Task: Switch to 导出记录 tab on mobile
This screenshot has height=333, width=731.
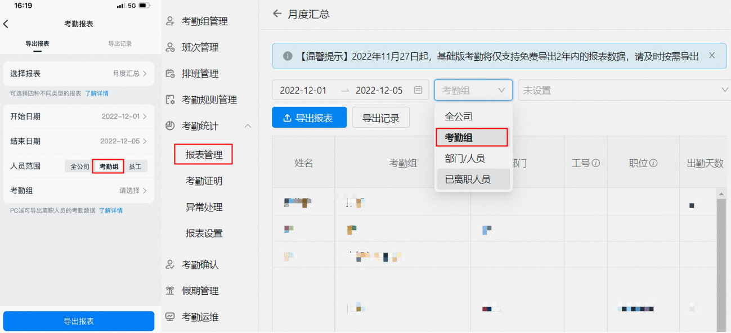Action: (x=120, y=44)
